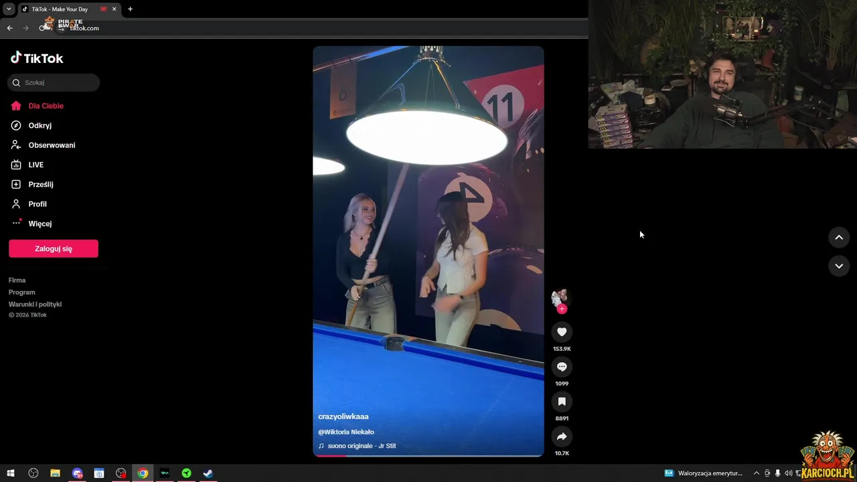Click the Meet Now camera tray icon
Image resolution: width=857 pixels, height=482 pixels.
point(767,473)
